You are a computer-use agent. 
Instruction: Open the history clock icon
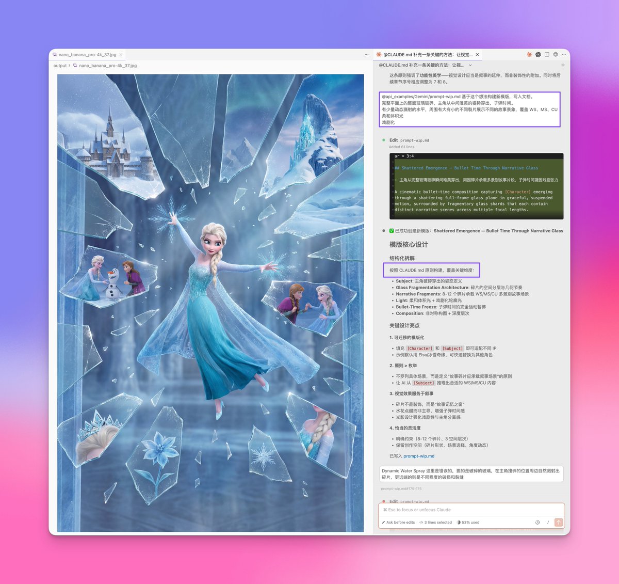tap(537, 523)
